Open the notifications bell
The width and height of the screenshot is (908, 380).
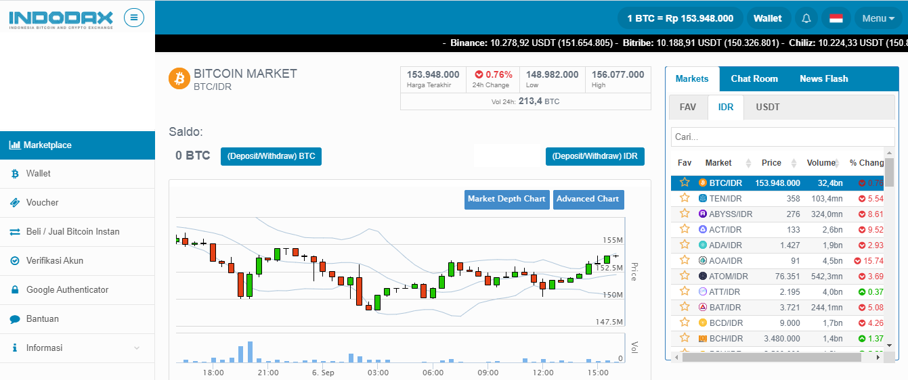tap(806, 18)
